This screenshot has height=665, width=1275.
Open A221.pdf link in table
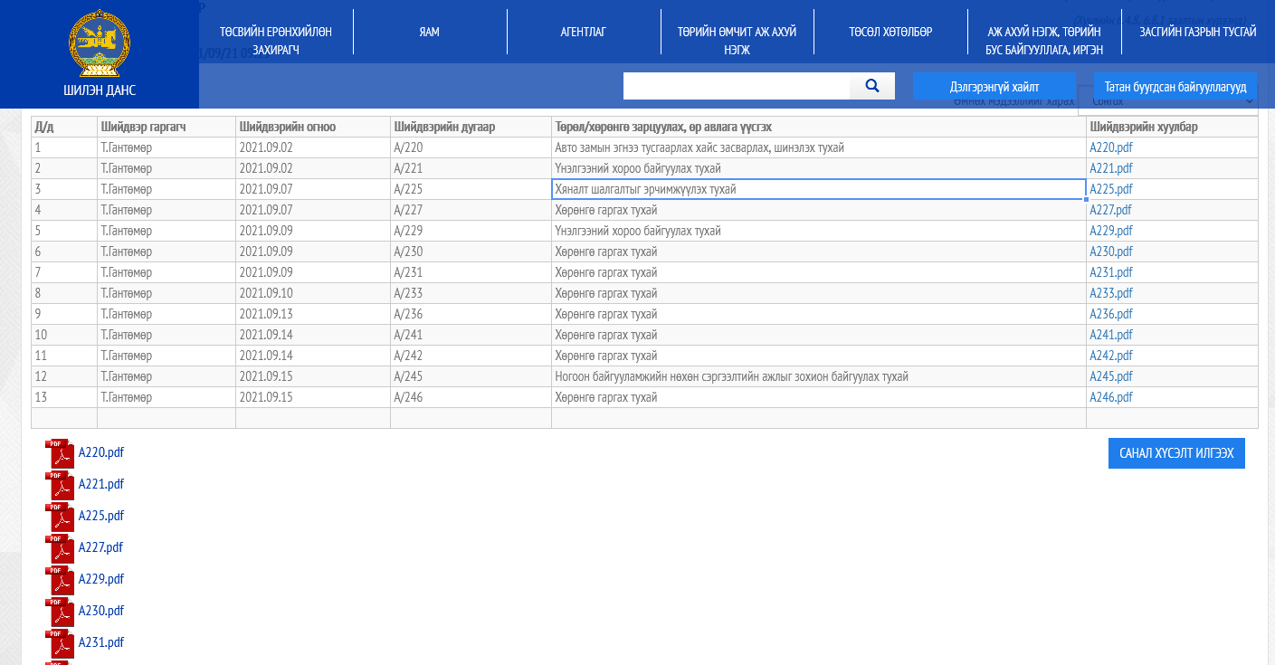coord(1111,168)
